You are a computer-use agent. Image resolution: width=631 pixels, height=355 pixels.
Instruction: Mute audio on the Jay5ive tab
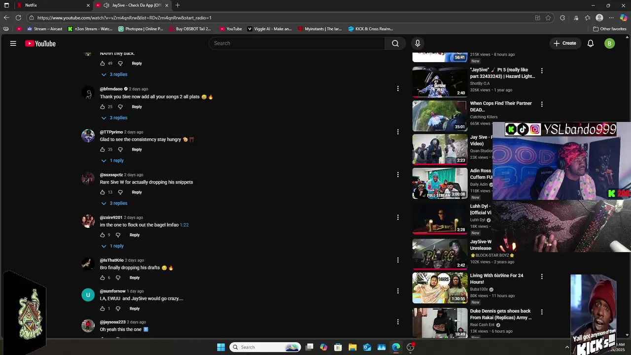[107, 5]
